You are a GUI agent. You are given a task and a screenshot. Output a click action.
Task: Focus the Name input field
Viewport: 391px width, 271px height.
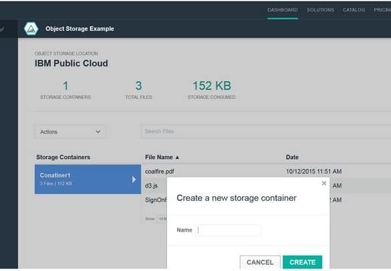pyautogui.click(x=229, y=230)
